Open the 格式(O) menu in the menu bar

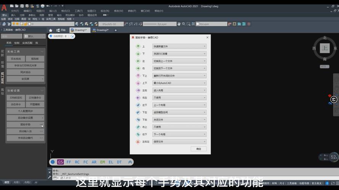click(66, 11)
